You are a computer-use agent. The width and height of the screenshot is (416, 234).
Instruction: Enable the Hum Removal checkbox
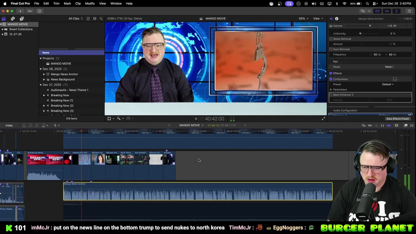pos(331,49)
